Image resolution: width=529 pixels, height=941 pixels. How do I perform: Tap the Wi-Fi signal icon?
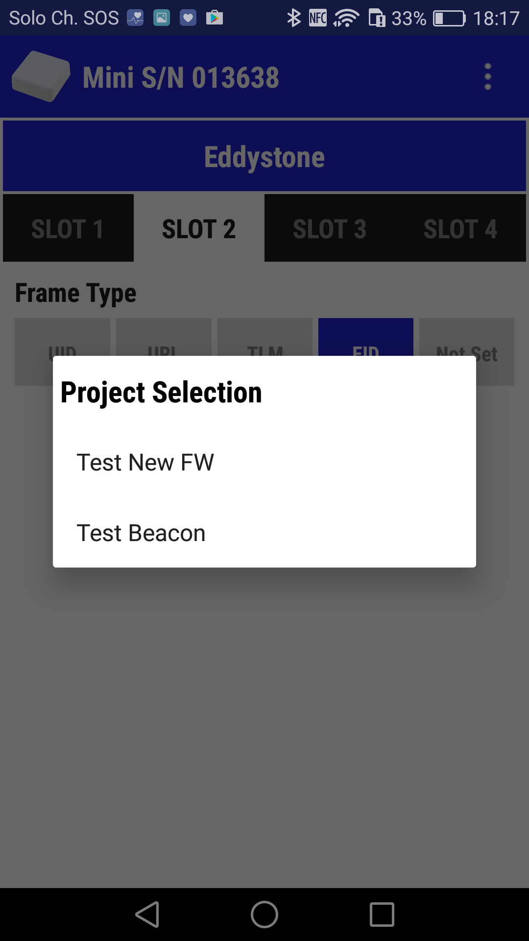(346, 18)
